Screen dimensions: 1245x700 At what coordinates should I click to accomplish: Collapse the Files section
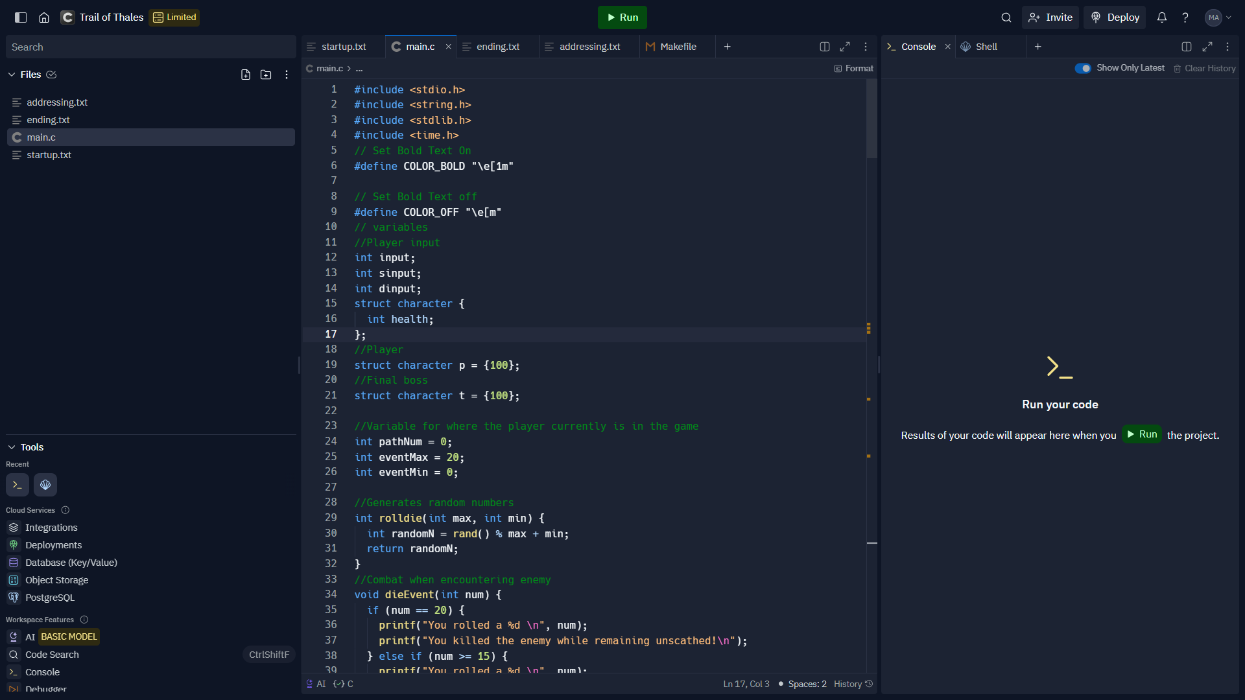click(12, 75)
